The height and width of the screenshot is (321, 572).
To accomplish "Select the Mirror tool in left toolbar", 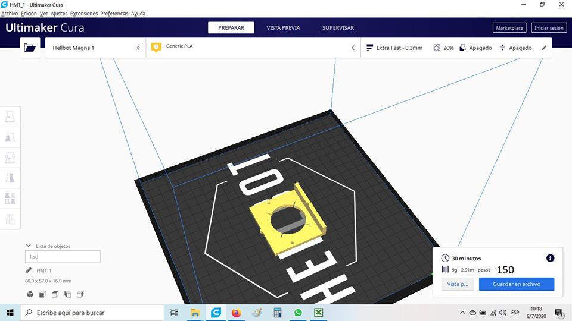I will tap(10, 178).
